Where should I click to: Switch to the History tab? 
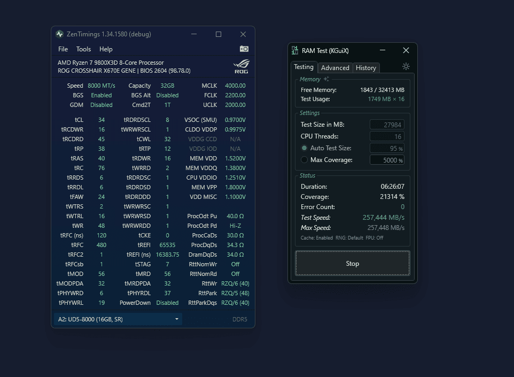click(366, 68)
